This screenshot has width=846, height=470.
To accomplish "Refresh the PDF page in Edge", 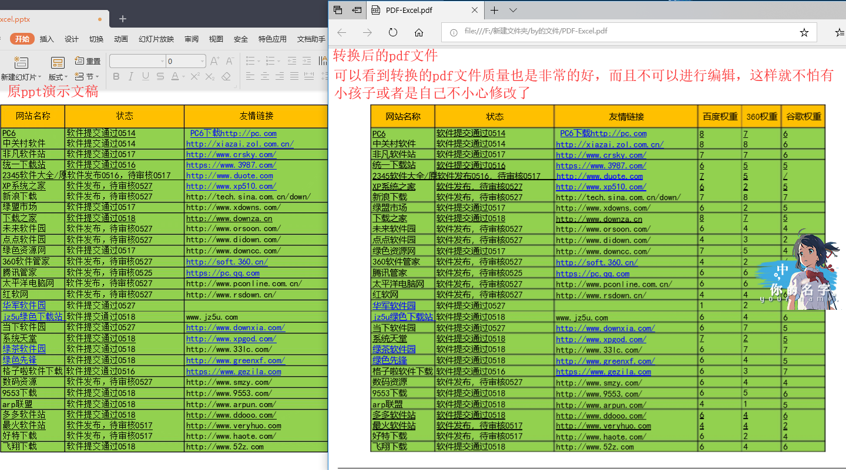I will click(393, 32).
